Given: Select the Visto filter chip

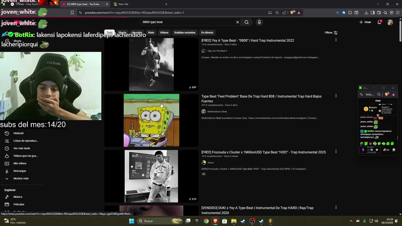Looking at the screenshot, I should tap(151, 33).
